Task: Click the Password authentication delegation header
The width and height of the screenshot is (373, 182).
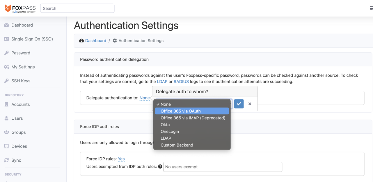Action: [114, 59]
